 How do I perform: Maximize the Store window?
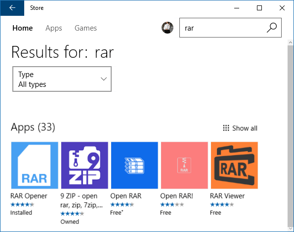259,8
